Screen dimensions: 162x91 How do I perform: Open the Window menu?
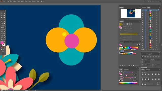click(x=34, y=1)
